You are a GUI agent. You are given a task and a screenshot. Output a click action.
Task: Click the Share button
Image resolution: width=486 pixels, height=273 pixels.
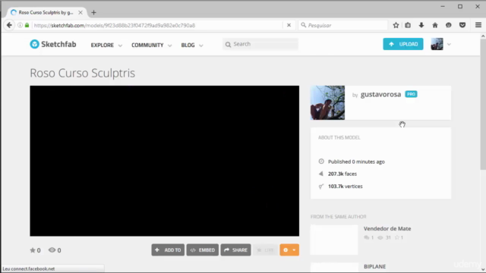coord(235,249)
